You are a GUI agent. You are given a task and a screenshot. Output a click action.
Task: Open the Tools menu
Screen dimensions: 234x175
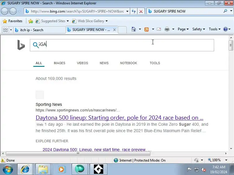[215, 29]
